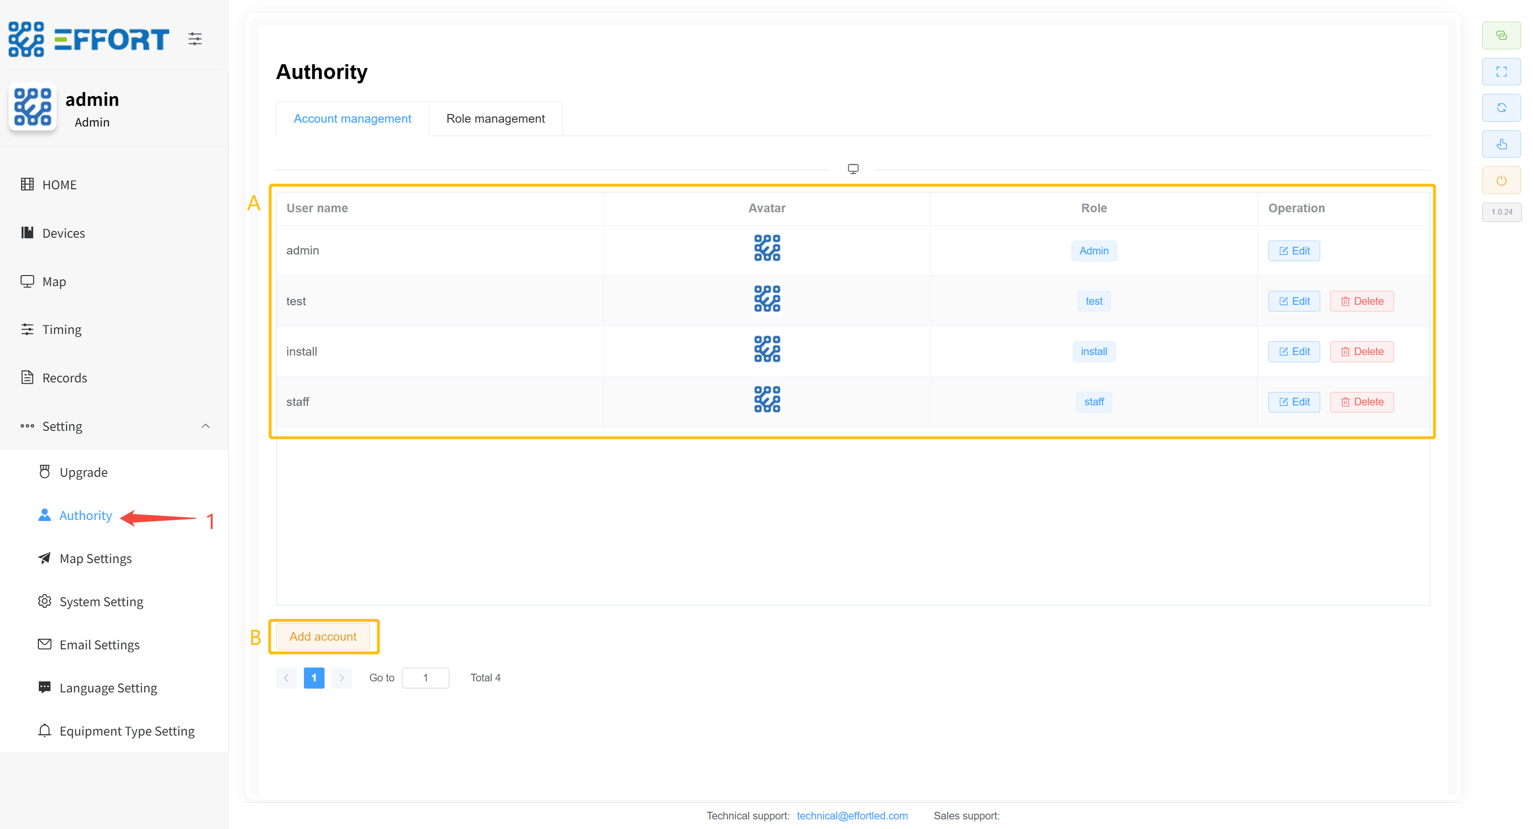Click Add account button
Viewport: 1534px width, 829px height.
coord(323,636)
